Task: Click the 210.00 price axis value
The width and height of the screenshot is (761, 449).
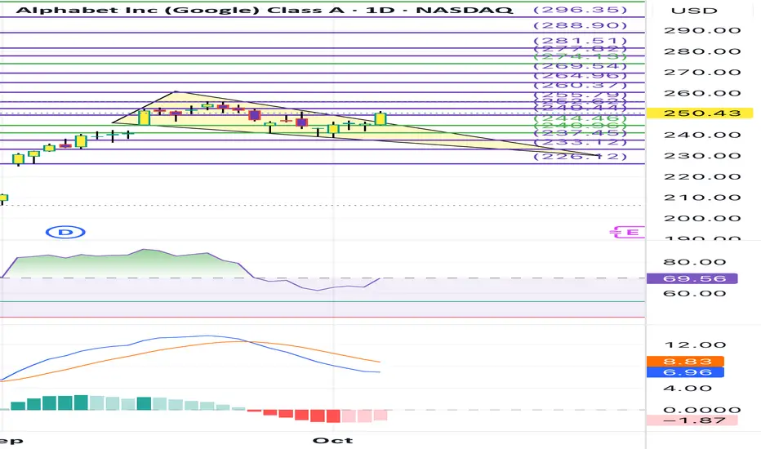Action: 702,198
